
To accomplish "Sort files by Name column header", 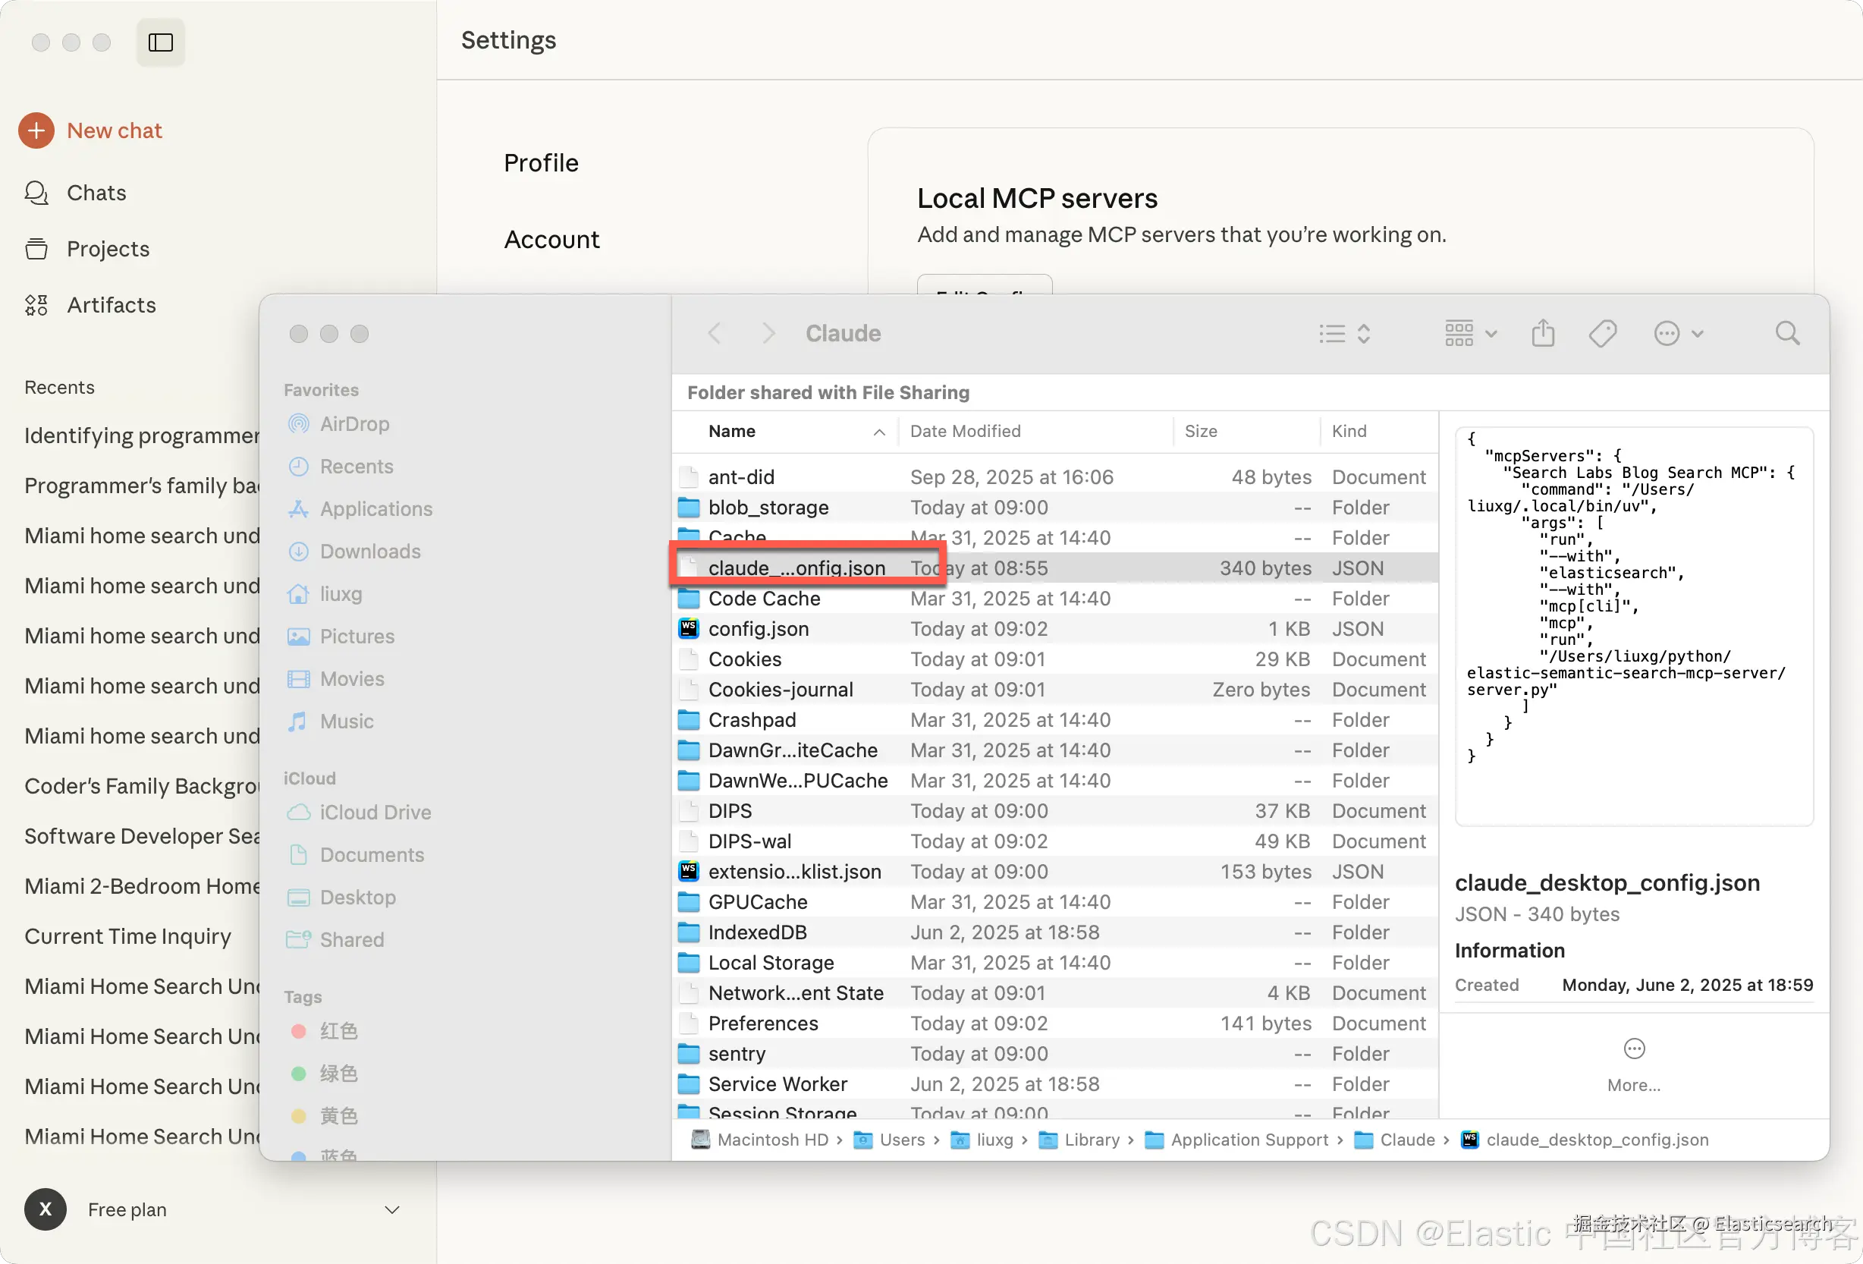I will (732, 431).
